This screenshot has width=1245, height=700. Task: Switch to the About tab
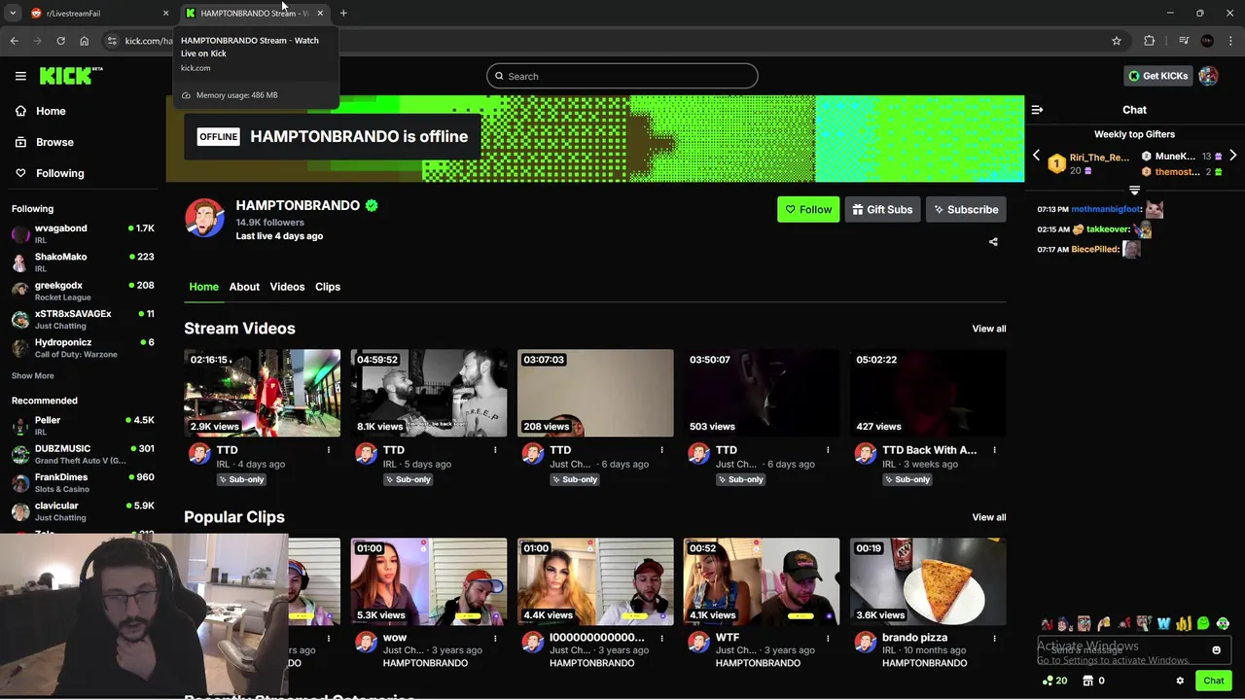pyautogui.click(x=244, y=287)
